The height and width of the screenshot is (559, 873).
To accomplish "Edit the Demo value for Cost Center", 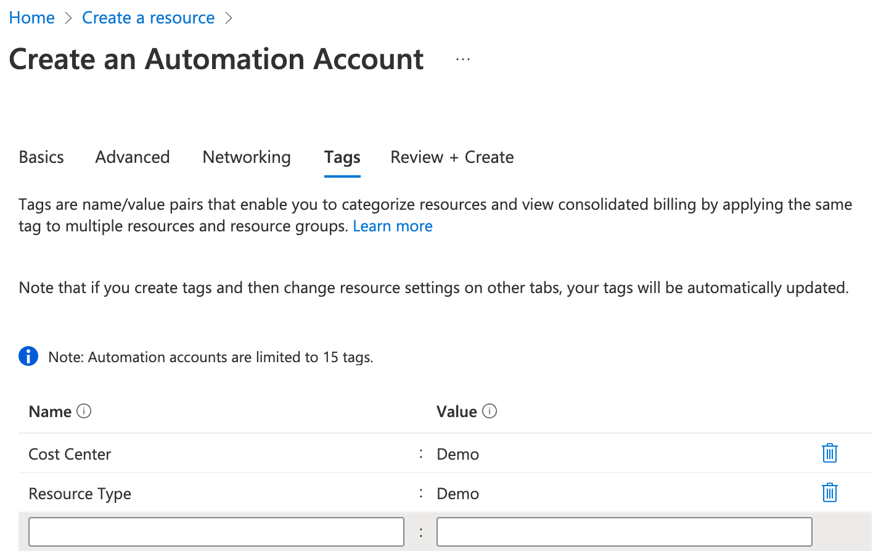I will [458, 455].
